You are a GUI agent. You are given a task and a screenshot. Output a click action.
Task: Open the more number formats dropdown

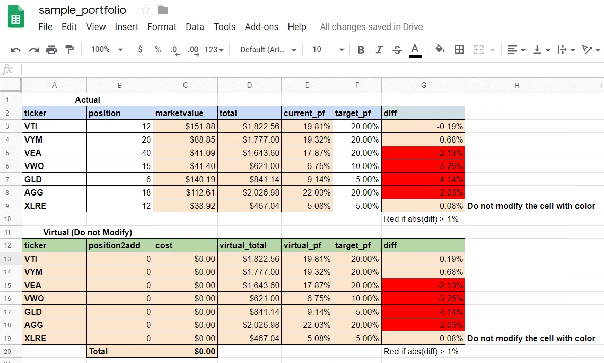click(214, 50)
